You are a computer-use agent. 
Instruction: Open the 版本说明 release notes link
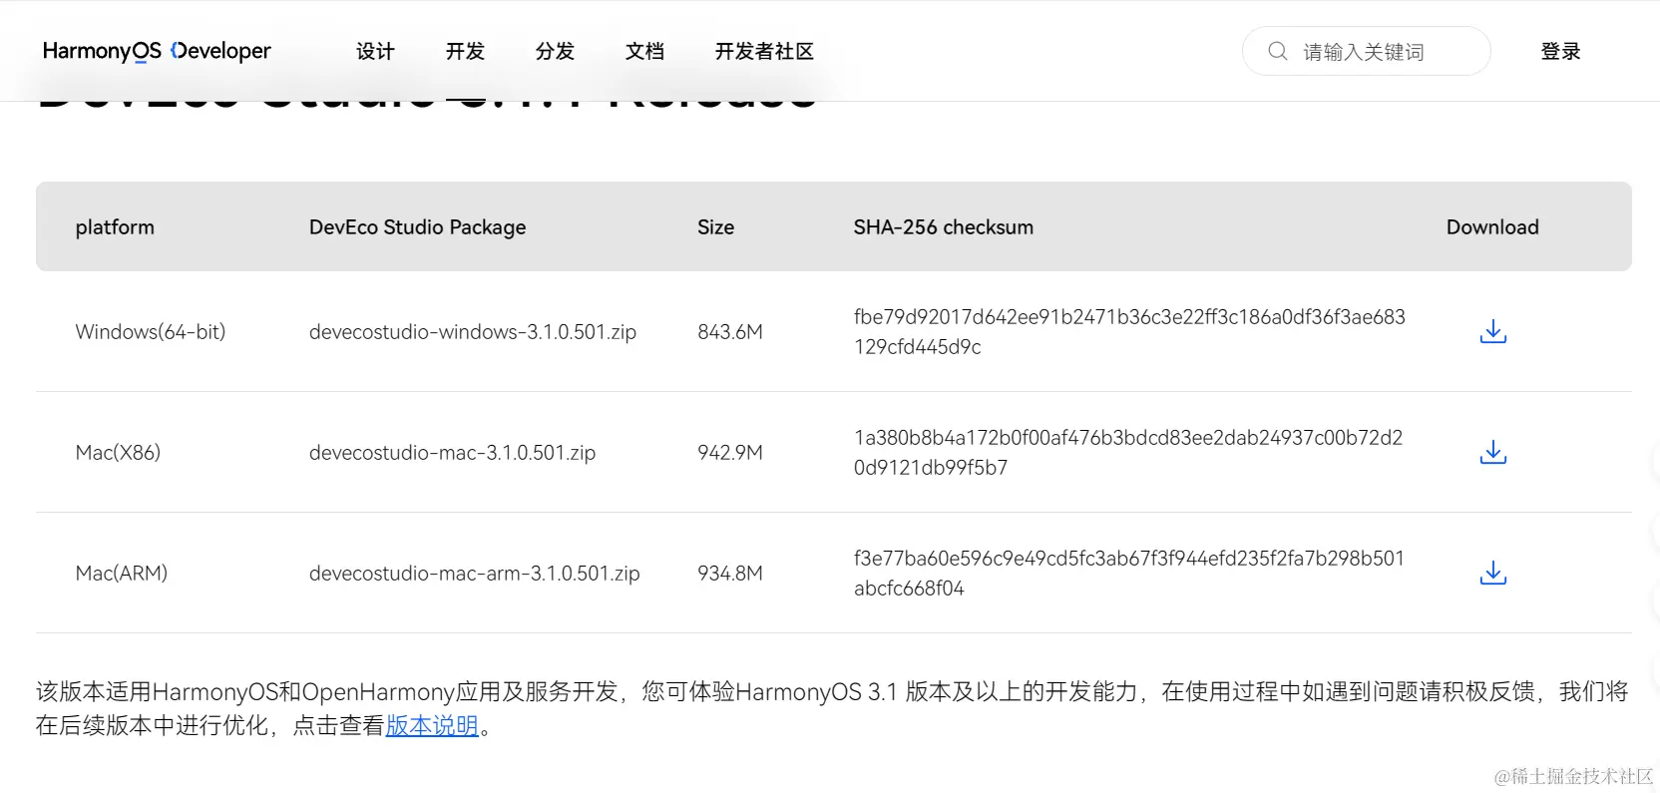432,725
